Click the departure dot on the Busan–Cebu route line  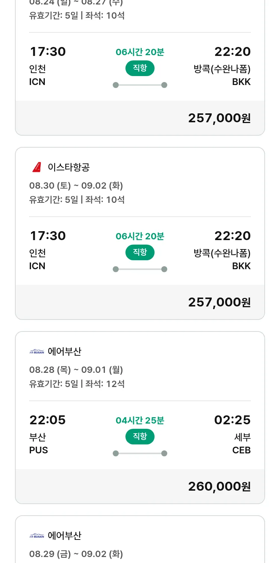pos(116,453)
